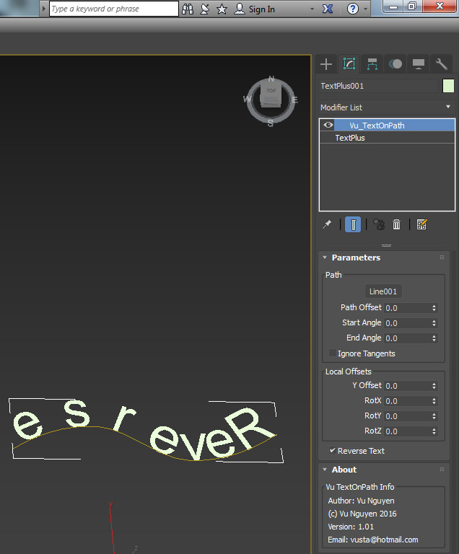Screen dimensions: 459x554
Task: Open the Display panel tab
Action: coord(419,64)
